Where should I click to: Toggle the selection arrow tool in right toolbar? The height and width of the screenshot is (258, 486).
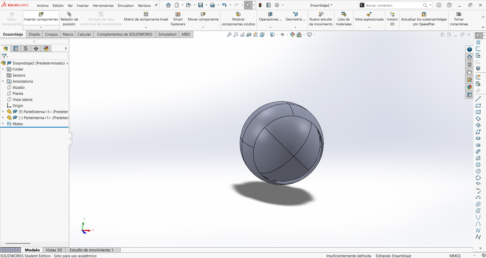[x=478, y=36]
